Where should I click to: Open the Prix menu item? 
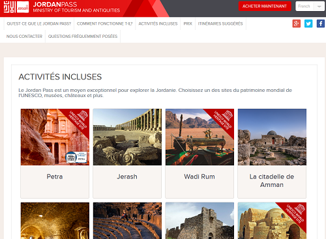pyautogui.click(x=188, y=23)
